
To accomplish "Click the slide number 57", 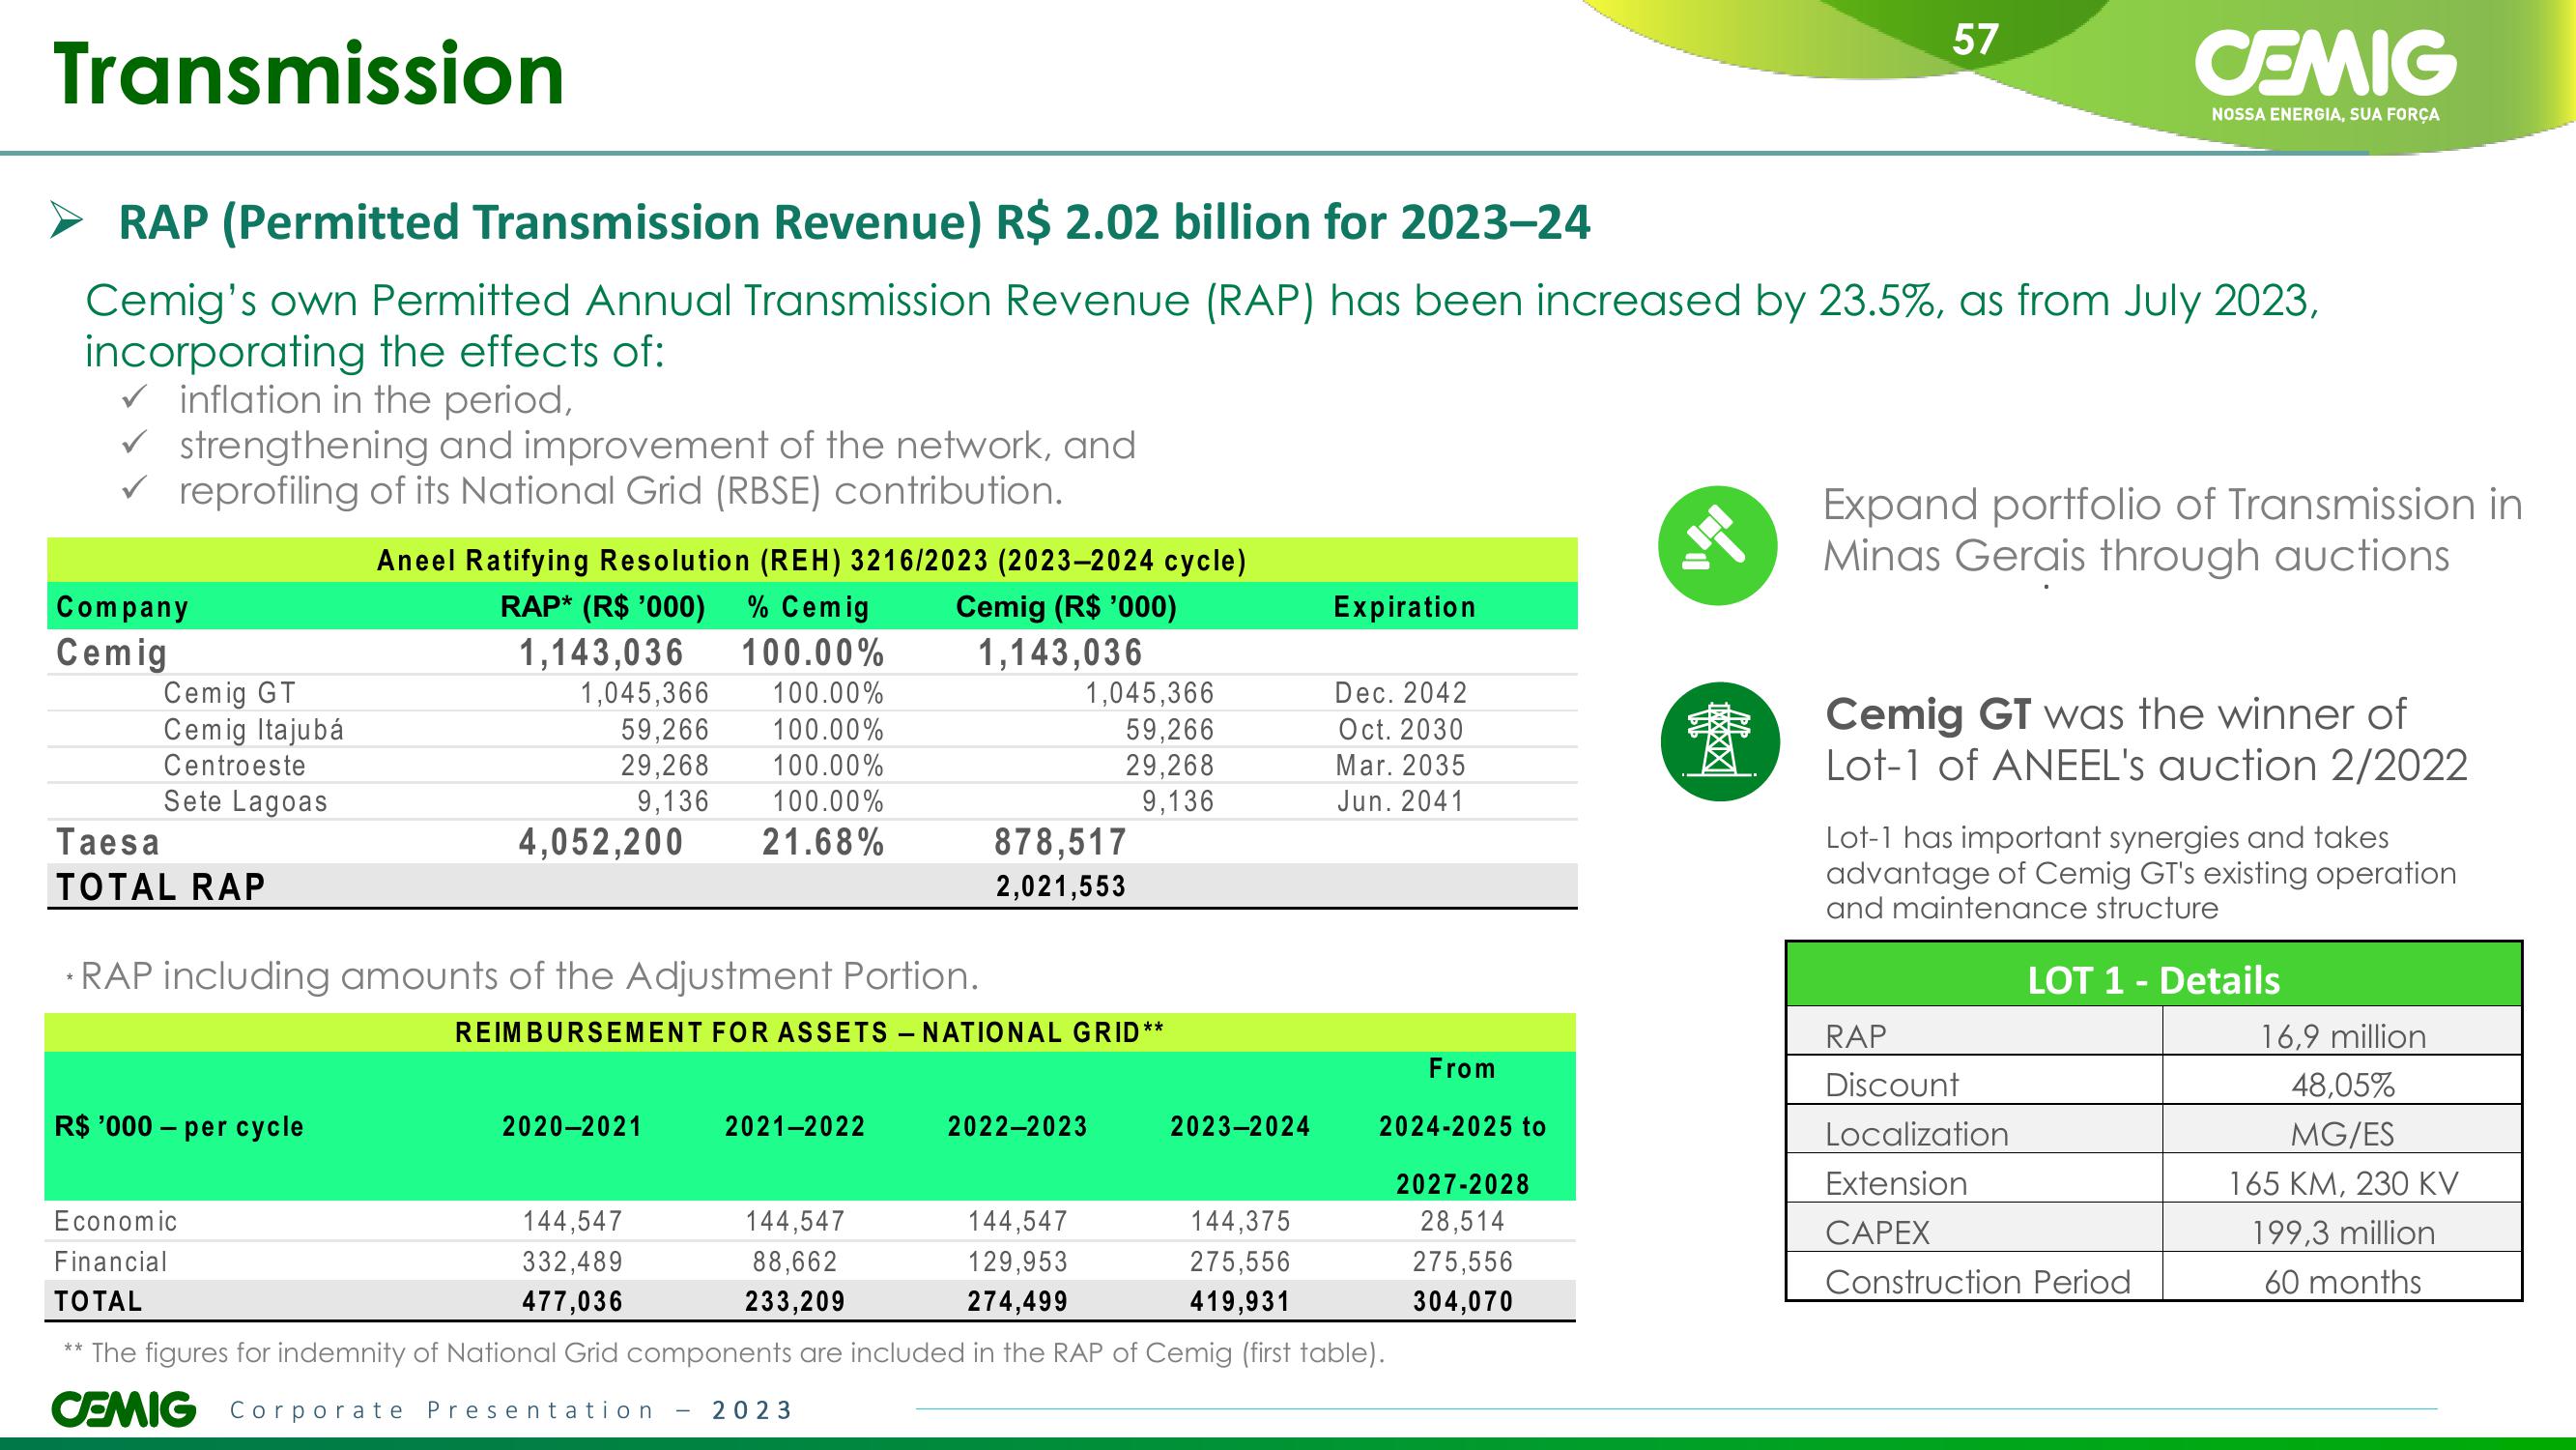I will coord(1975,40).
